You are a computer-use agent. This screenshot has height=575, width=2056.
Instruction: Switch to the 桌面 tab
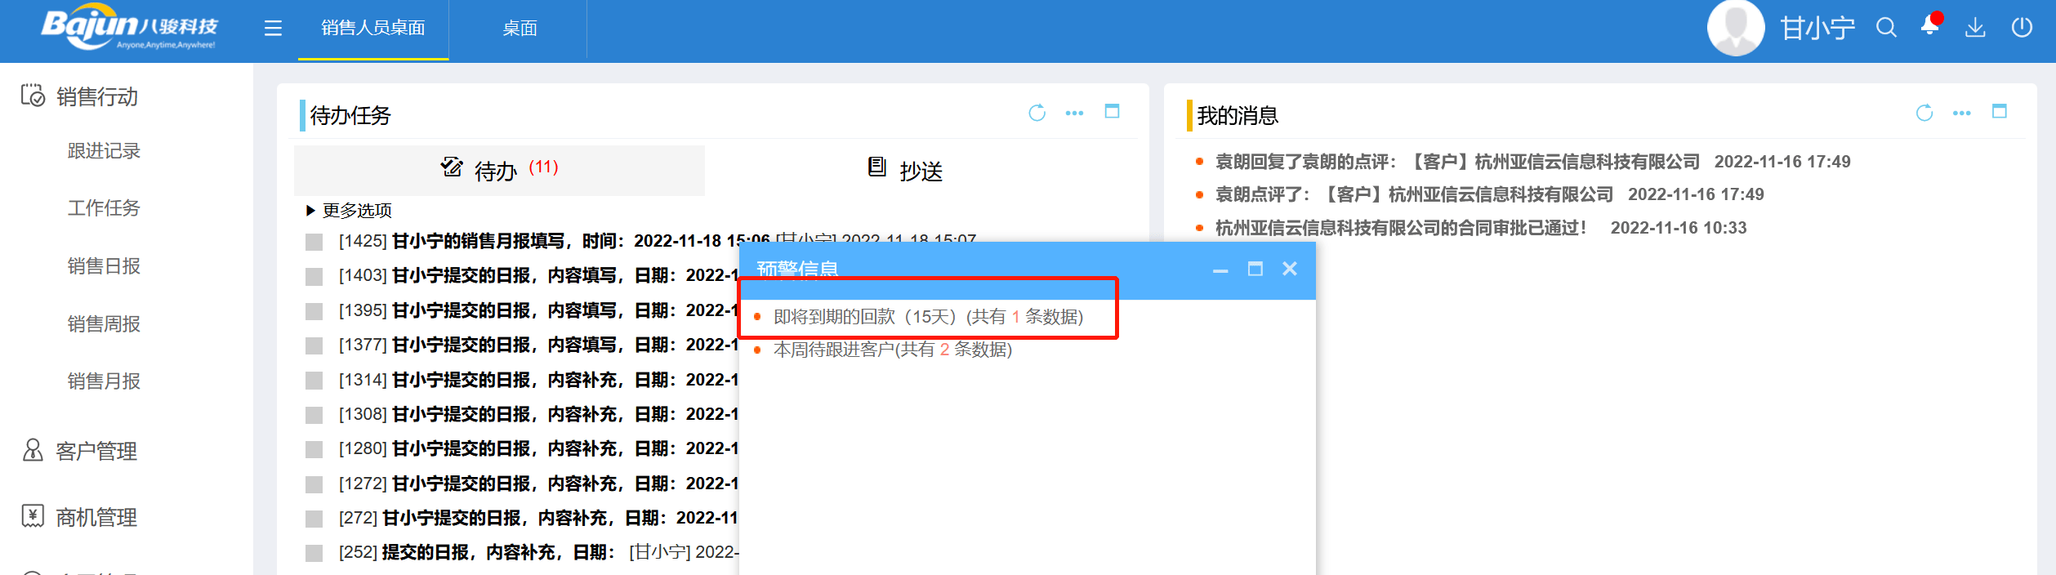coord(520,29)
